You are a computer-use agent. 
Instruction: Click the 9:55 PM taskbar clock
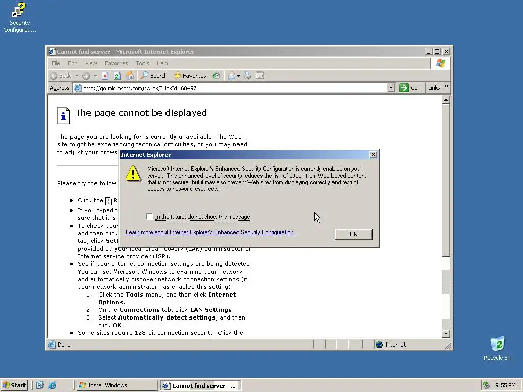(x=506, y=385)
